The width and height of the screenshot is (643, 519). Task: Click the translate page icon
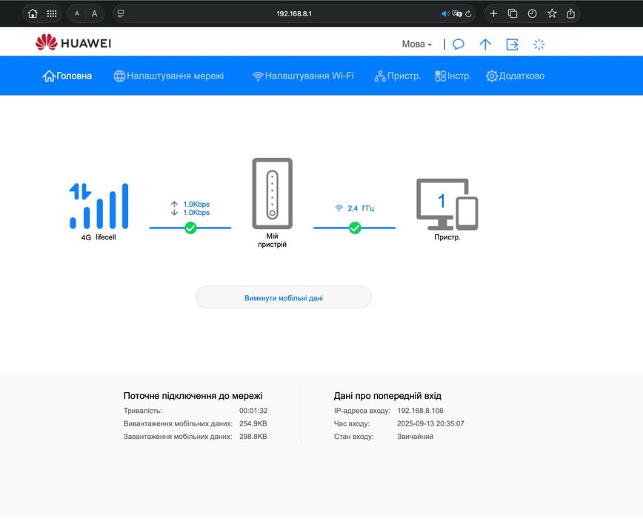(x=457, y=14)
